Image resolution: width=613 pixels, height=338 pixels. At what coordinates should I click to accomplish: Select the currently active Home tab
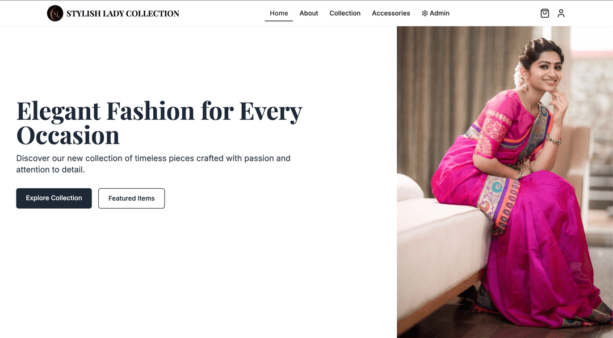pos(278,12)
